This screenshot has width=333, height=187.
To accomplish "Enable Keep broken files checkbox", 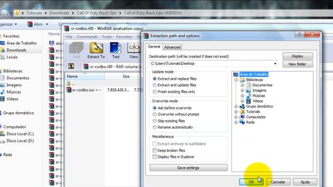I will tap(155, 150).
